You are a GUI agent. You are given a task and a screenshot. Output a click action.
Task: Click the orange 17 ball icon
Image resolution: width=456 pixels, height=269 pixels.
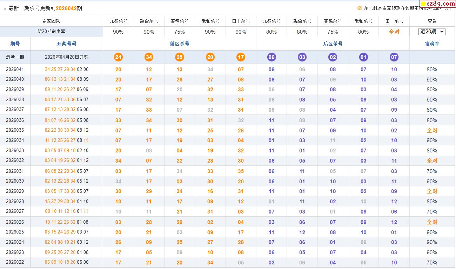[x=241, y=57]
